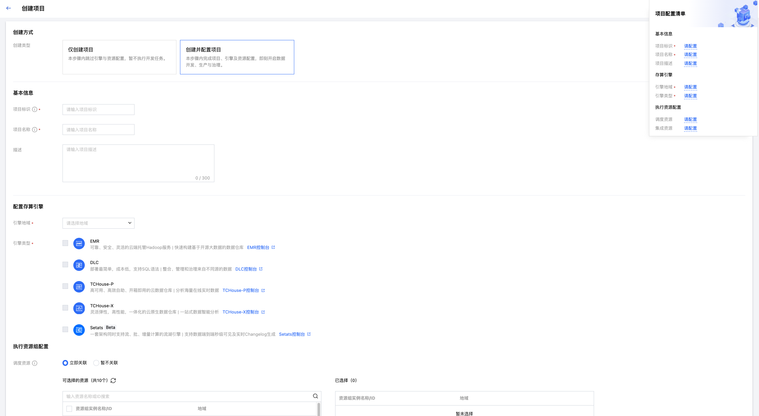Viewport: 759px width, 416px height.
Task: Select the 暂不关联 radio option
Action: point(96,363)
